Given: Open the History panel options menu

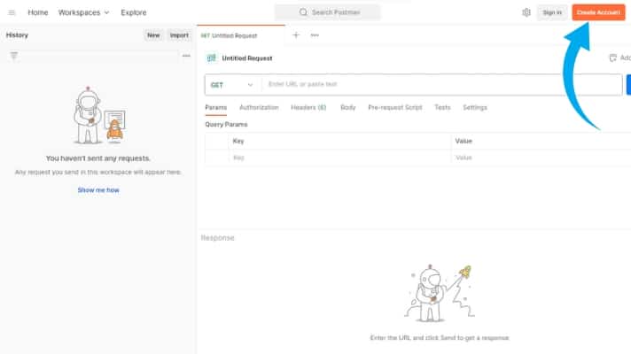Looking at the screenshot, I should pyautogui.click(x=186, y=56).
